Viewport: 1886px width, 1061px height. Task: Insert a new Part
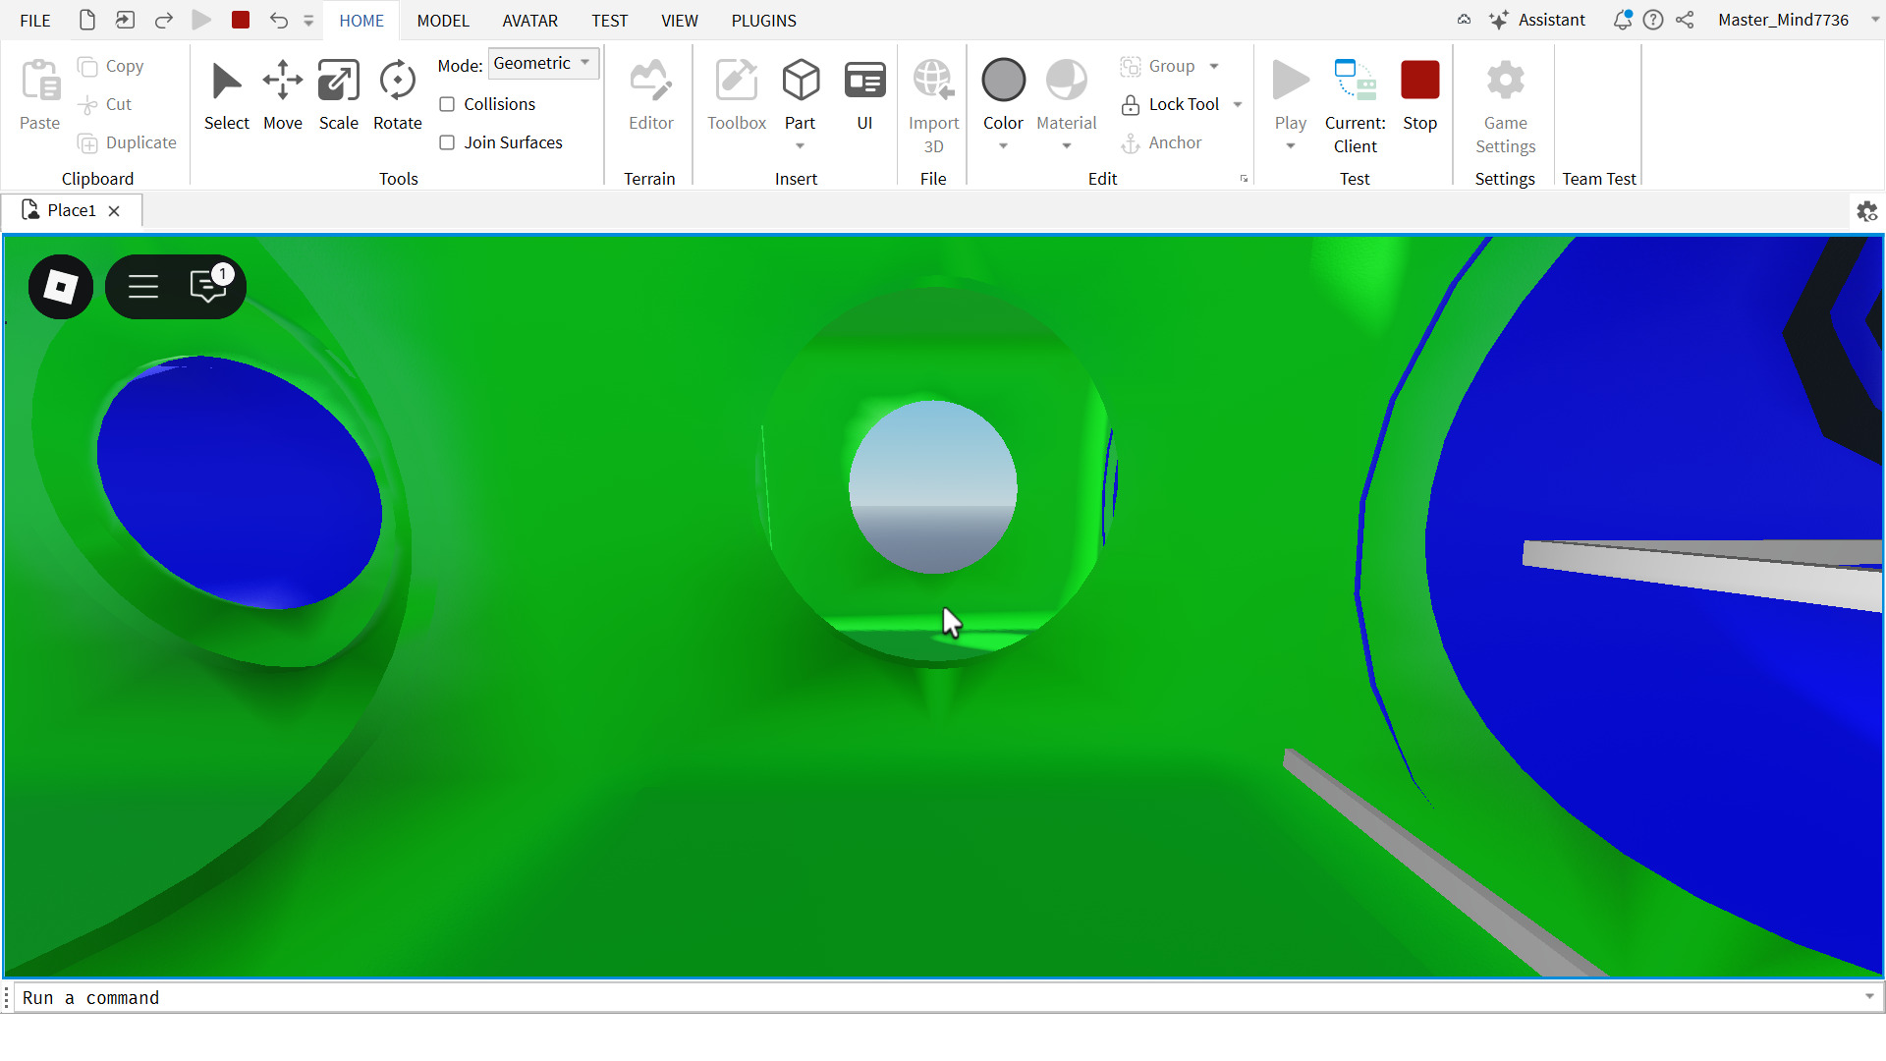coord(800,82)
